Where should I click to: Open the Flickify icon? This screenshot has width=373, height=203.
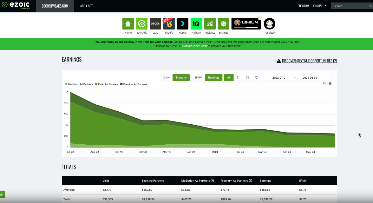pos(169,23)
